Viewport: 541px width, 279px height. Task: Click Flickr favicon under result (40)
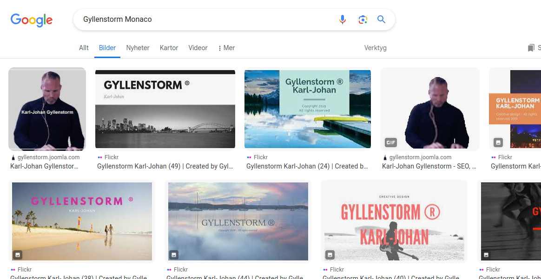tap(325, 270)
